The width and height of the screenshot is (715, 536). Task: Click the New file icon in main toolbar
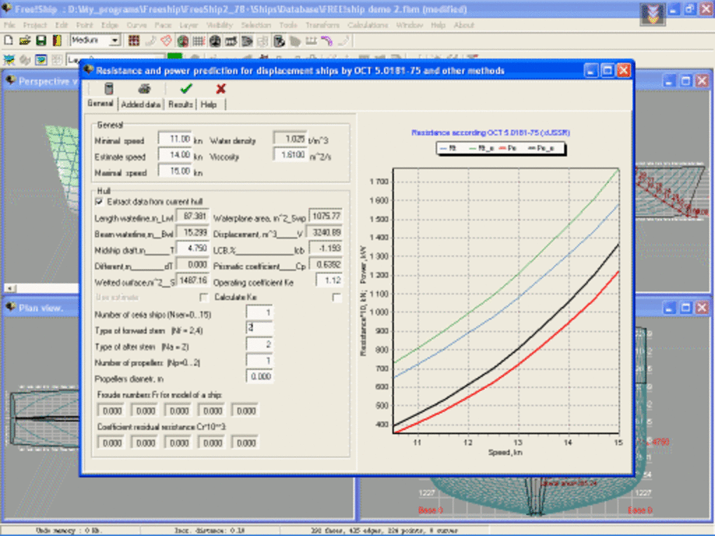(8, 41)
